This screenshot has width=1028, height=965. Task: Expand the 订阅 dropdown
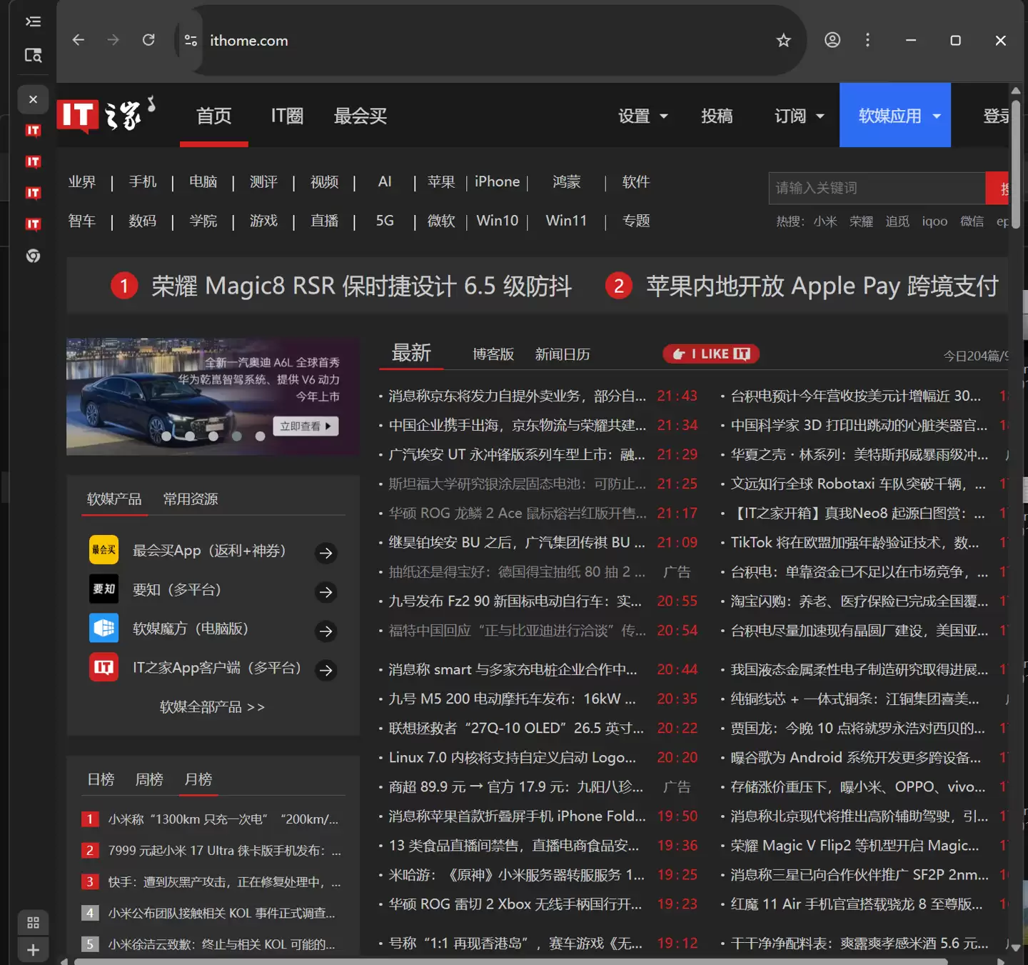point(797,116)
